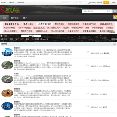Image resolution: width=117 pixels, height=117 pixels.
Task: Open the 怎么预约做四维 ad link
Action: pyautogui.click(x=58, y=31)
